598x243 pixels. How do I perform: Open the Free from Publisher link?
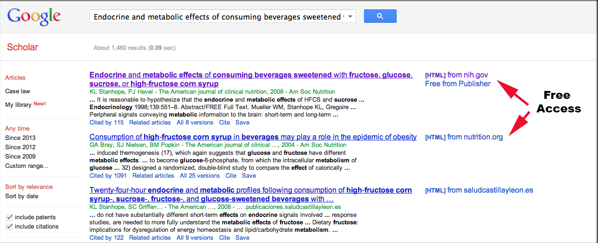458,84
